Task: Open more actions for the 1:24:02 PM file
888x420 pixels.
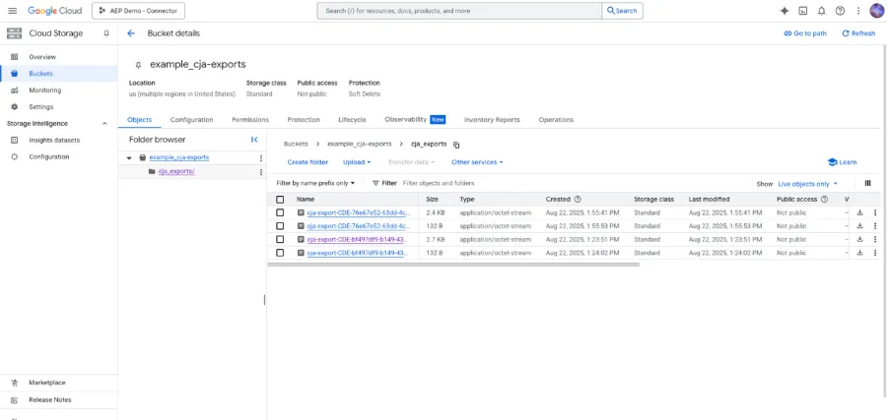Action: click(875, 253)
